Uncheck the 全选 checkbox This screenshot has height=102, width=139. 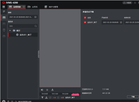[85, 18]
